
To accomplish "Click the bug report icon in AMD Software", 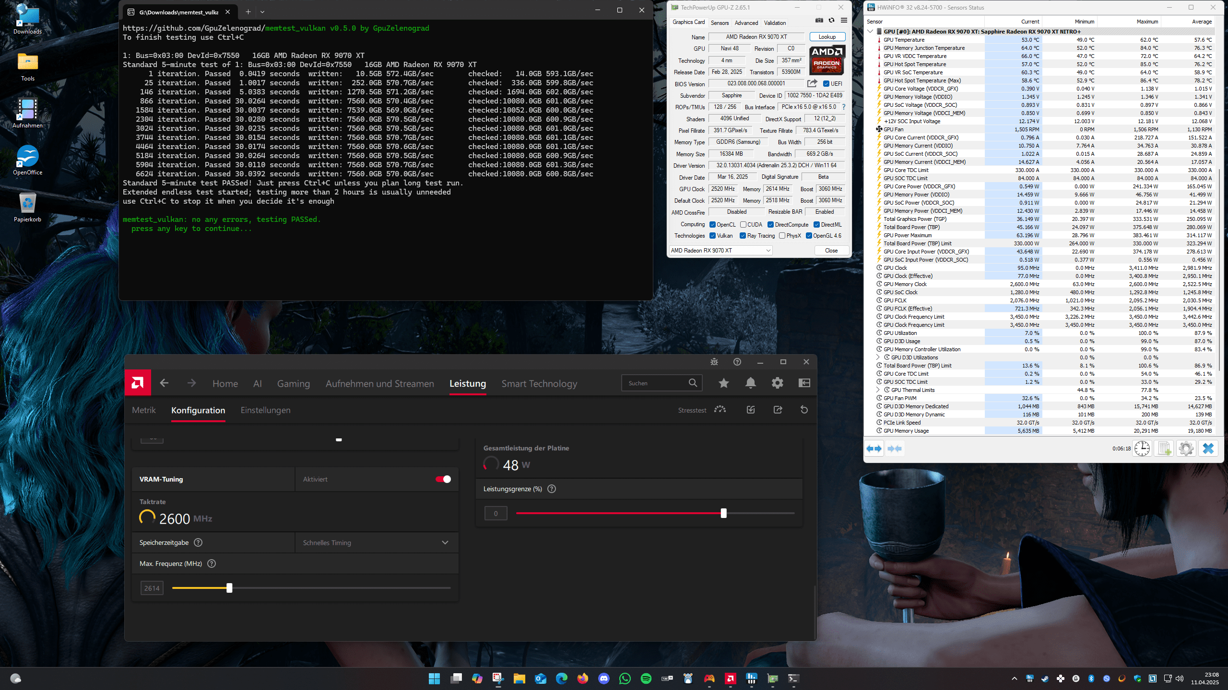I will [714, 362].
